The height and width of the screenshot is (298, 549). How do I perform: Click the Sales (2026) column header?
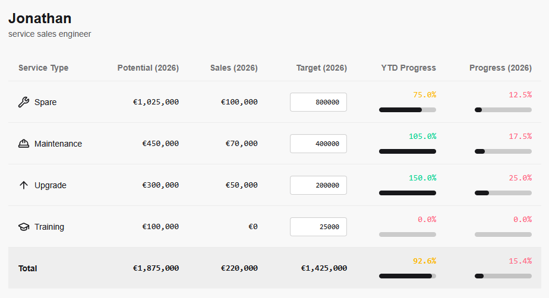click(234, 68)
